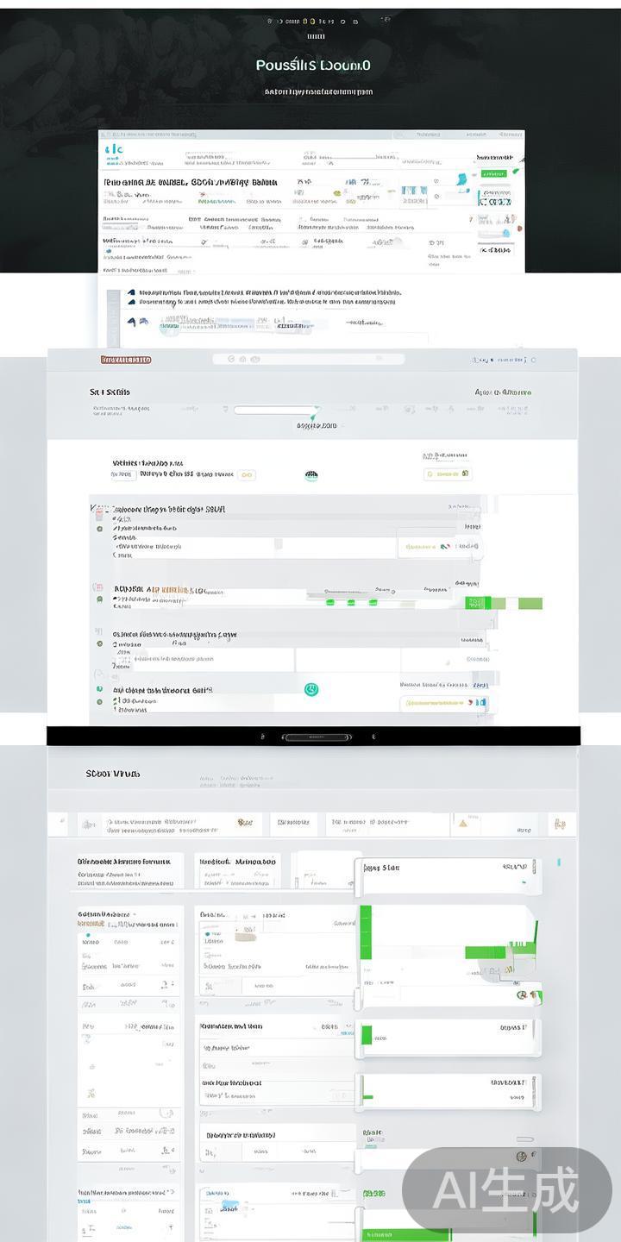Click the rounded search field in the top bar
The image size is (621, 1242).
[308, 359]
